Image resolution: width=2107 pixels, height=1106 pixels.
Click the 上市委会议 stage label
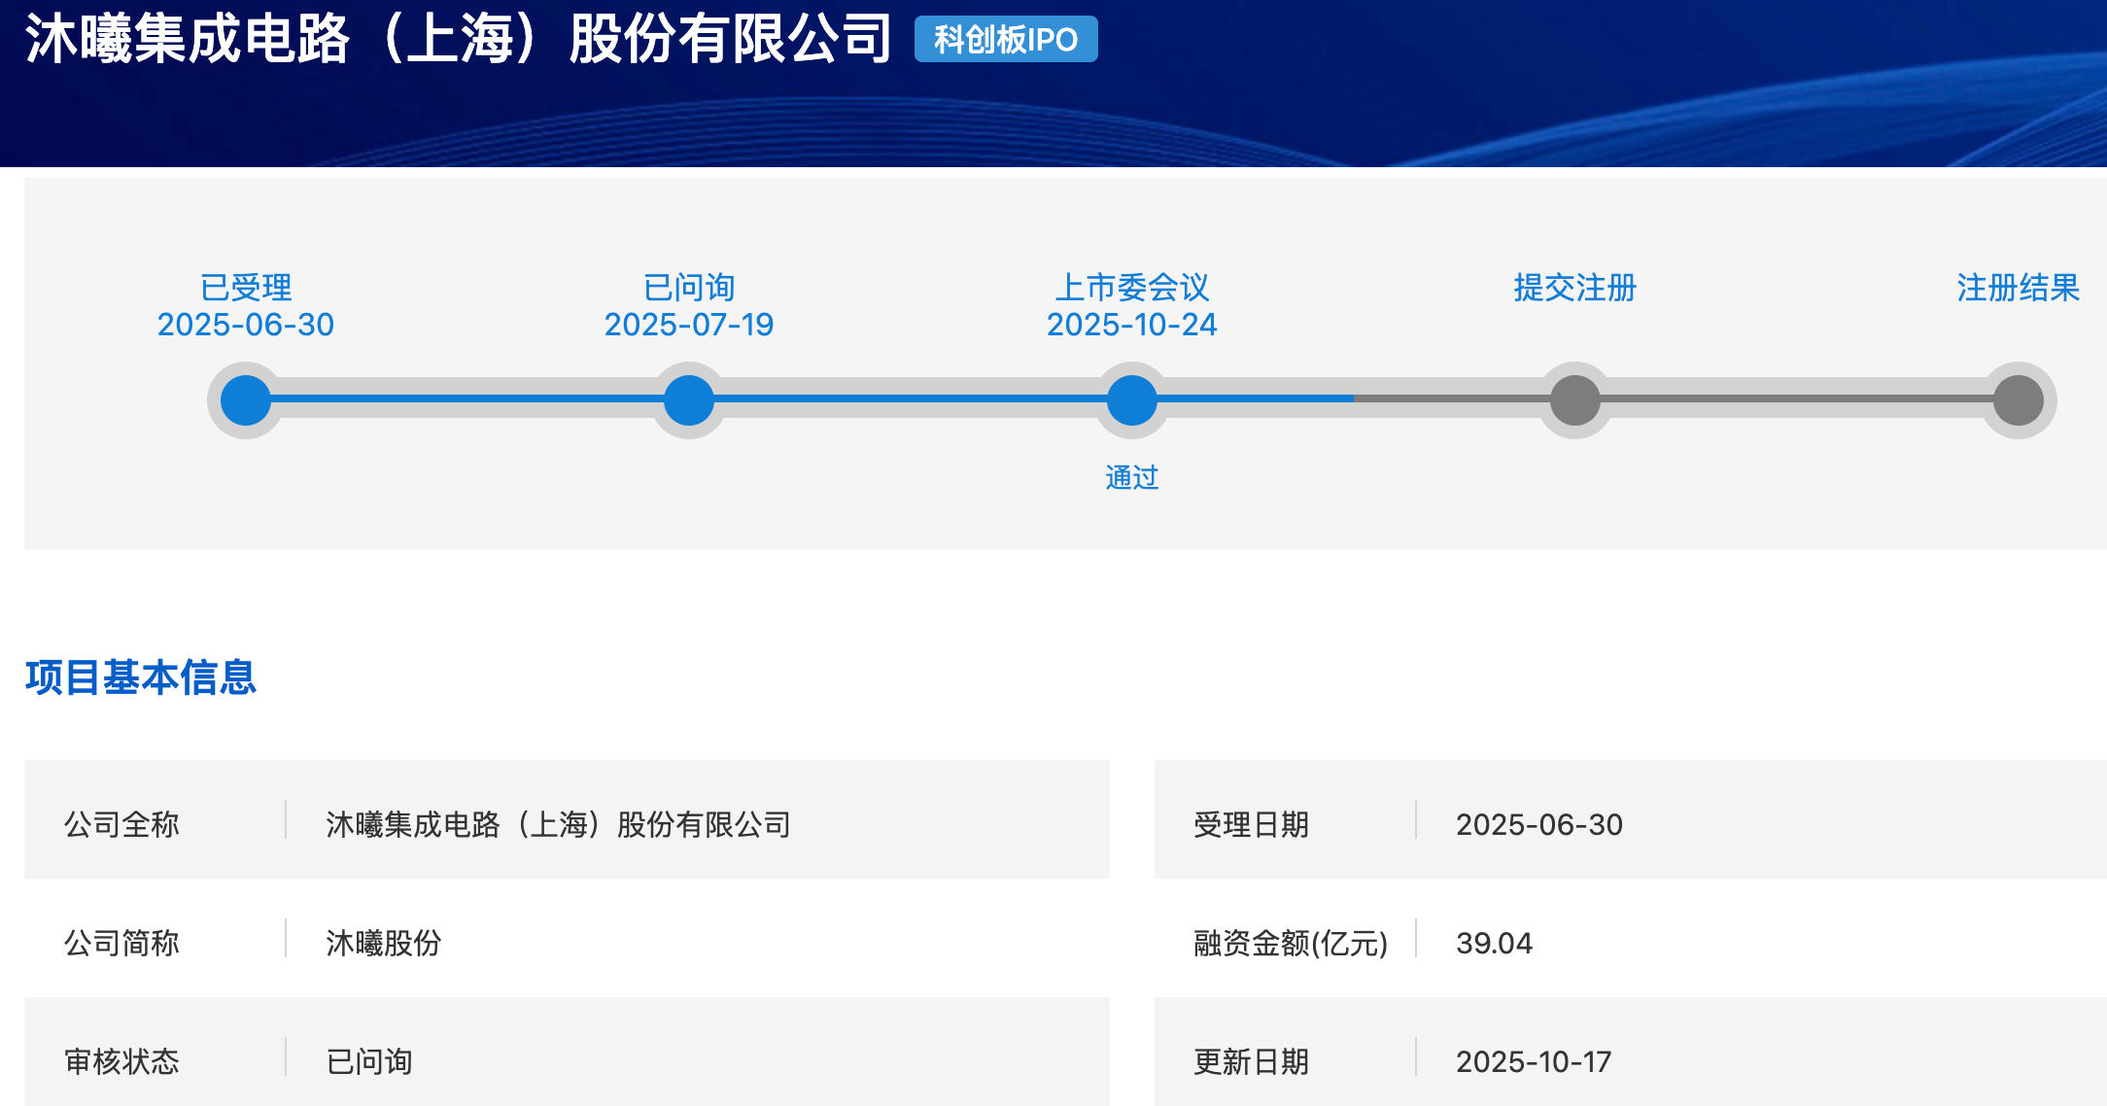pyautogui.click(x=1132, y=288)
